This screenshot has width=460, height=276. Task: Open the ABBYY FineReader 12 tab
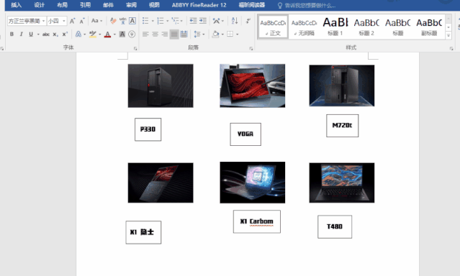[199, 5]
